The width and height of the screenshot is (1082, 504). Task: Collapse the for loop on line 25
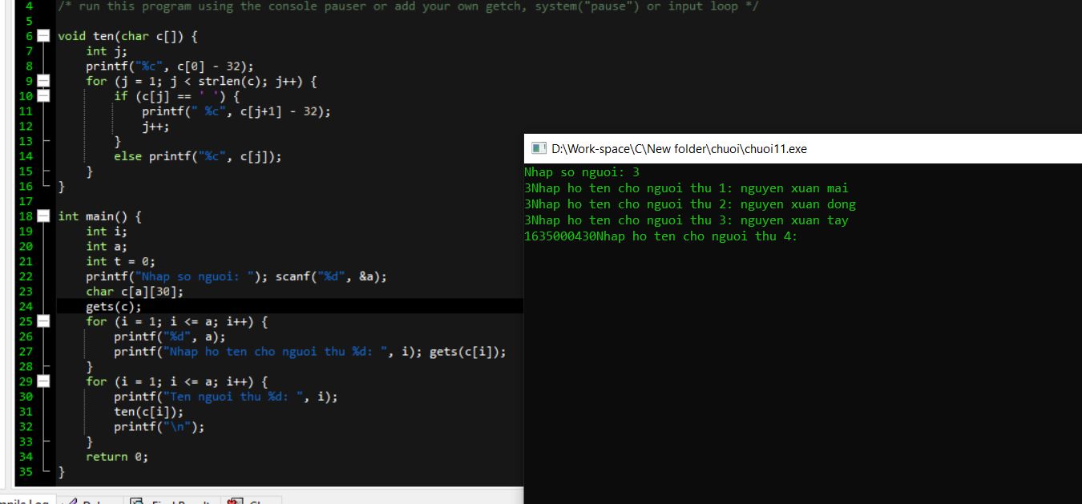pyautogui.click(x=43, y=321)
